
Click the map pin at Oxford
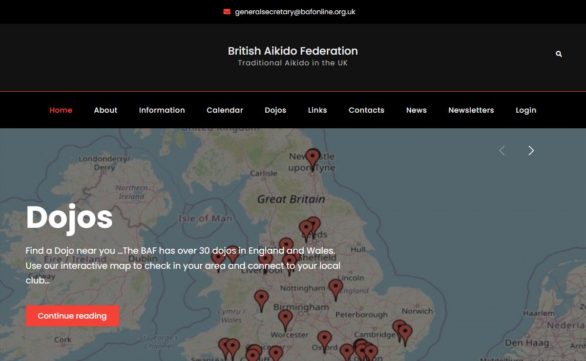click(324, 341)
